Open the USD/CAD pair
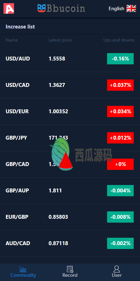Screen dimensions: 140x281 click(70, 85)
